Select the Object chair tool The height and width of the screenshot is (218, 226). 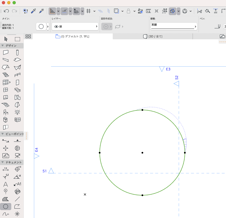tap(6, 112)
